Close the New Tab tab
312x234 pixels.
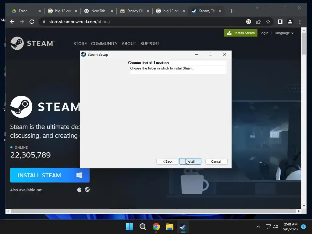(112, 11)
